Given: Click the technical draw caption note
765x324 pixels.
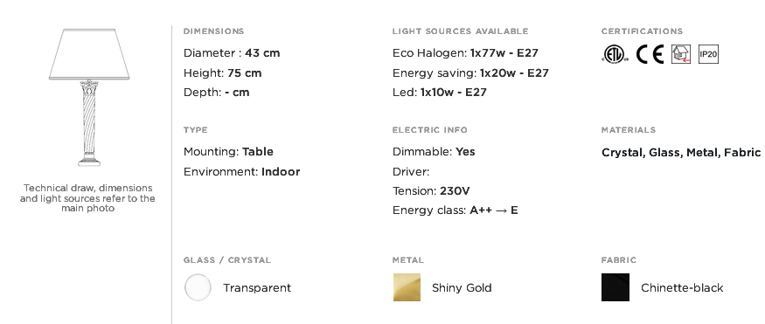Looking at the screenshot, I should [x=87, y=198].
